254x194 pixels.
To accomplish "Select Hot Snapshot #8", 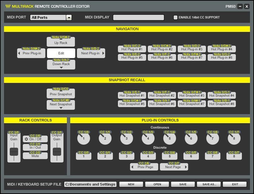I will coord(222,104).
